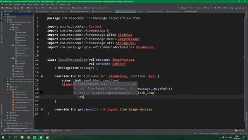Switch to TextMessageItem.kt editor tab
Viewport: 248px width, 140px height.
tap(156, 11)
